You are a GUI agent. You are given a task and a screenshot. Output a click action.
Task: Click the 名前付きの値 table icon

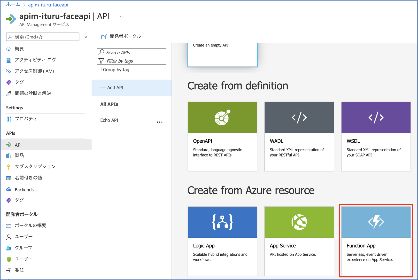[9, 178]
